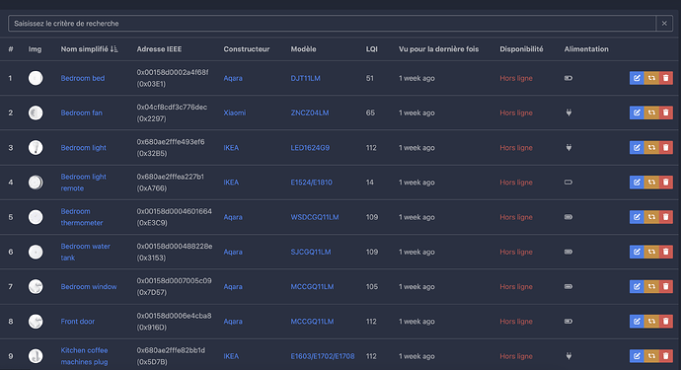Delete the Front door device
The width and height of the screenshot is (681, 370).
click(666, 322)
